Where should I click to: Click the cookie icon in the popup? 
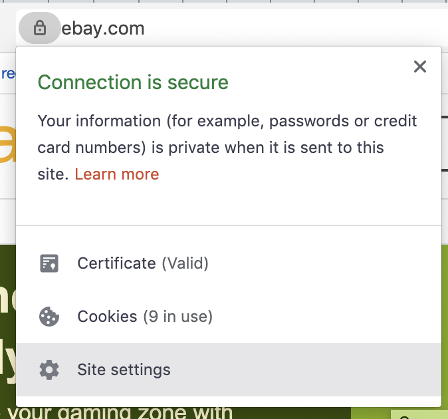tap(49, 317)
